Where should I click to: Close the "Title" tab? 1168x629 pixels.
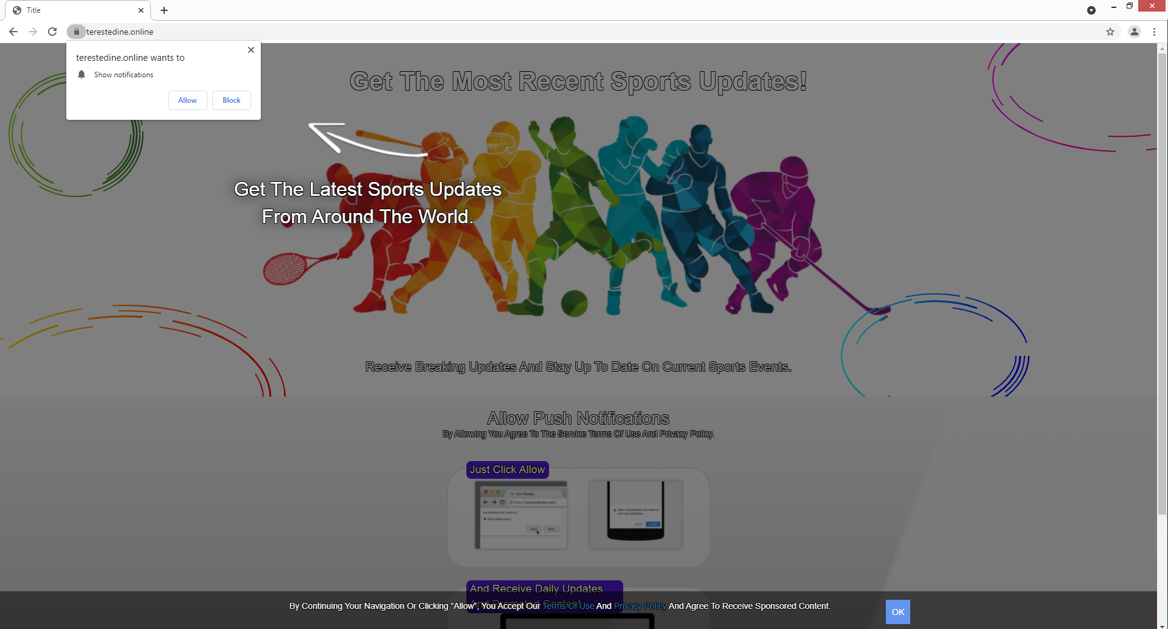[141, 10]
